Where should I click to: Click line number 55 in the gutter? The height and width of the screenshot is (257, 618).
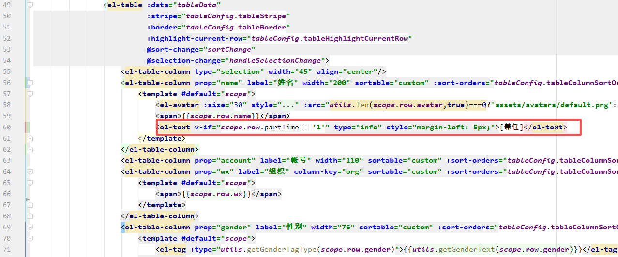pos(7,71)
